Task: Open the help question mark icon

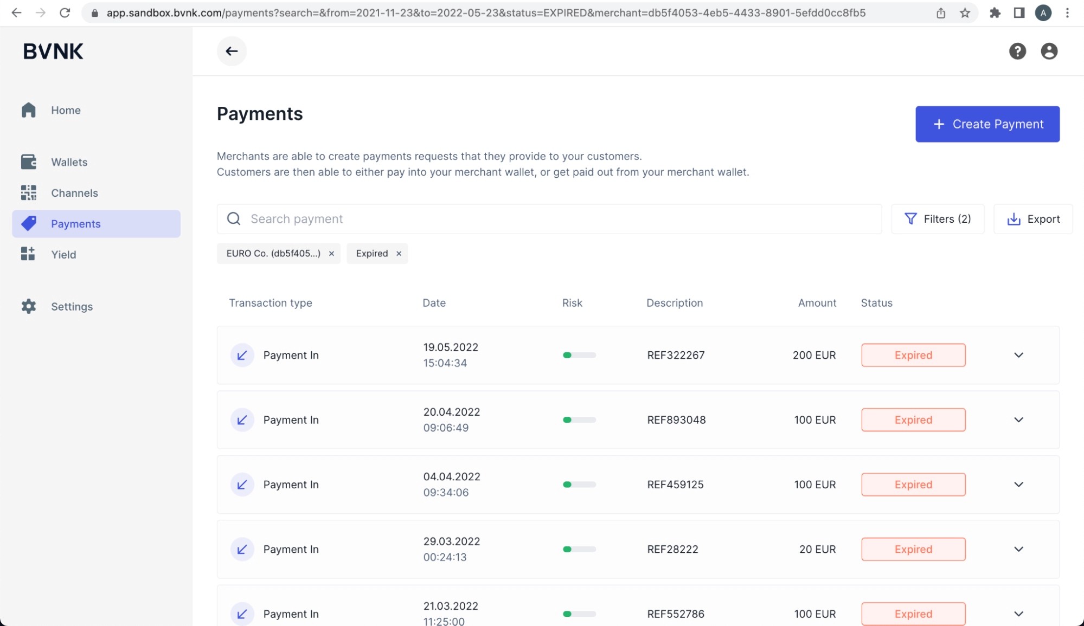Action: (1017, 51)
